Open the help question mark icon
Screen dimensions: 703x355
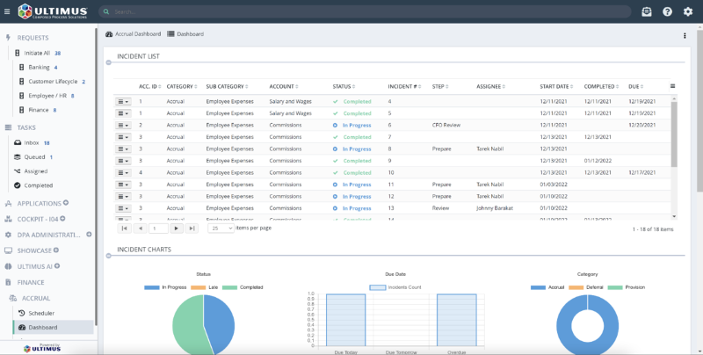point(667,11)
